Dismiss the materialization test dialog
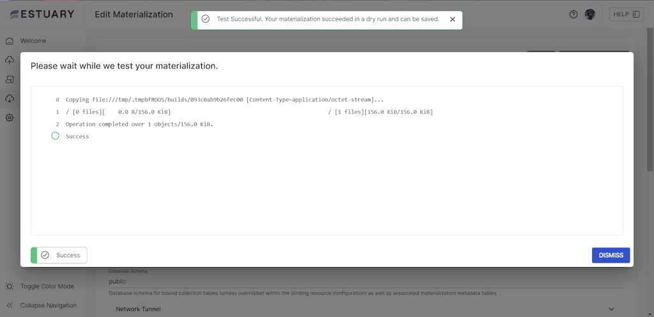 point(611,255)
